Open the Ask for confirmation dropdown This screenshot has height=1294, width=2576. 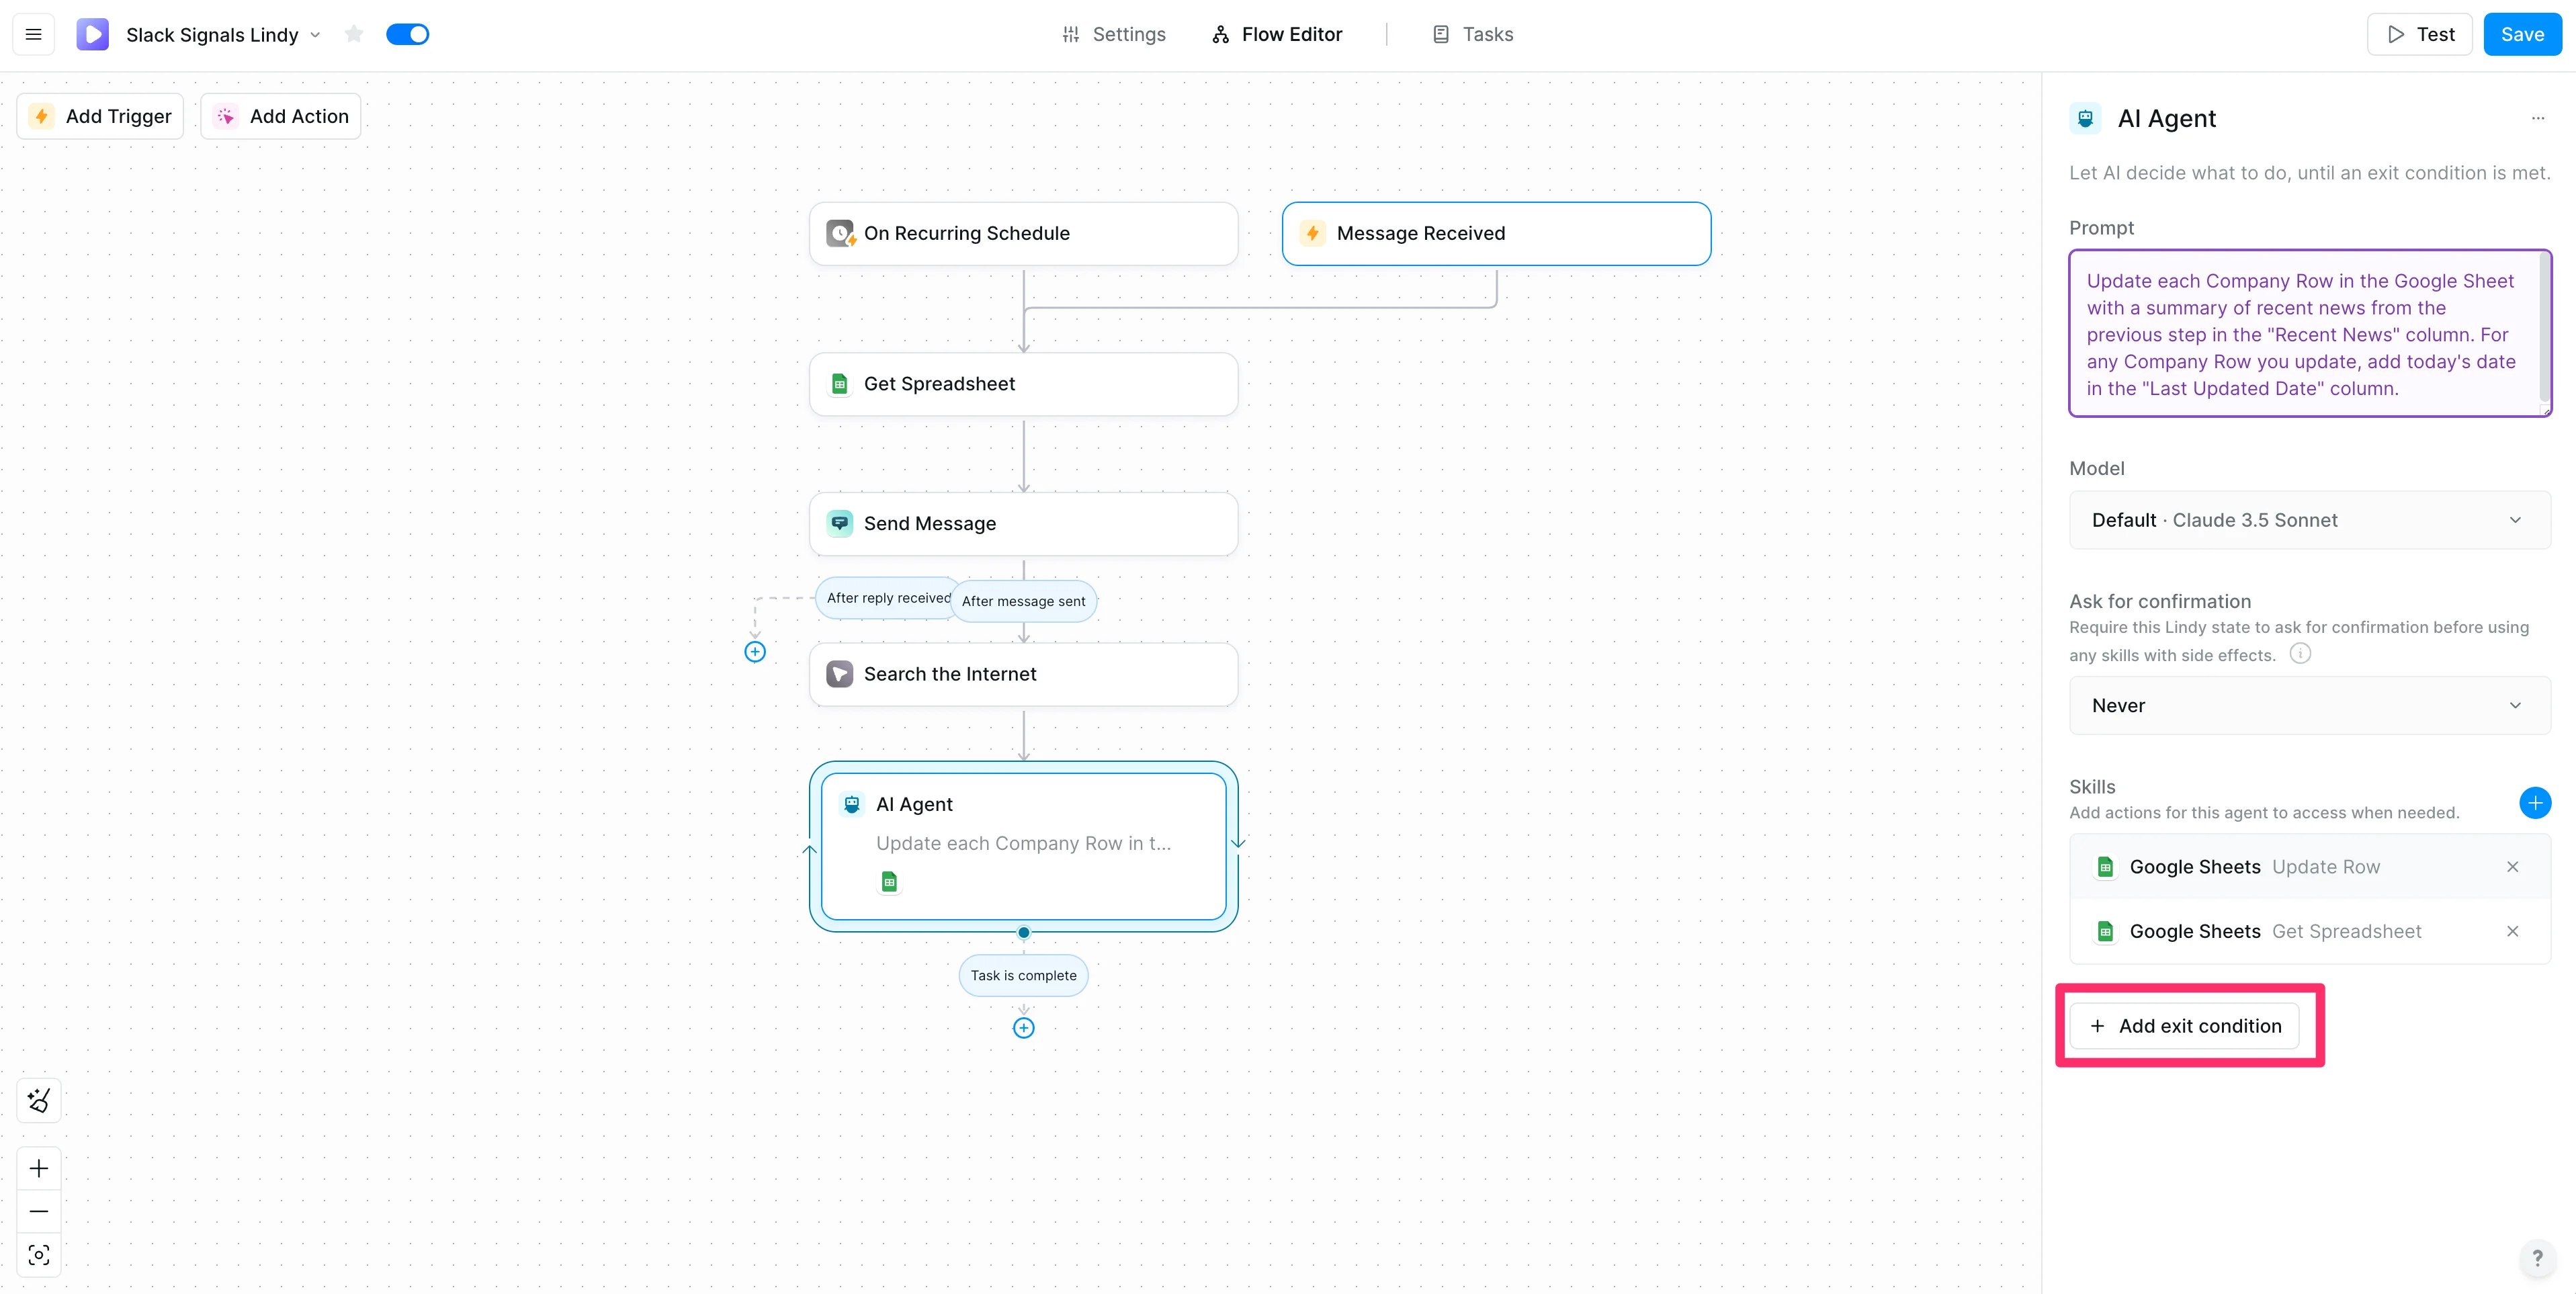click(x=2309, y=705)
